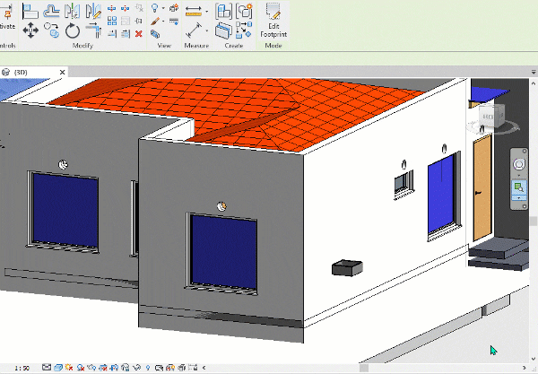
Task: Open the SteeringWheels navigation tool
Action: tap(519, 164)
